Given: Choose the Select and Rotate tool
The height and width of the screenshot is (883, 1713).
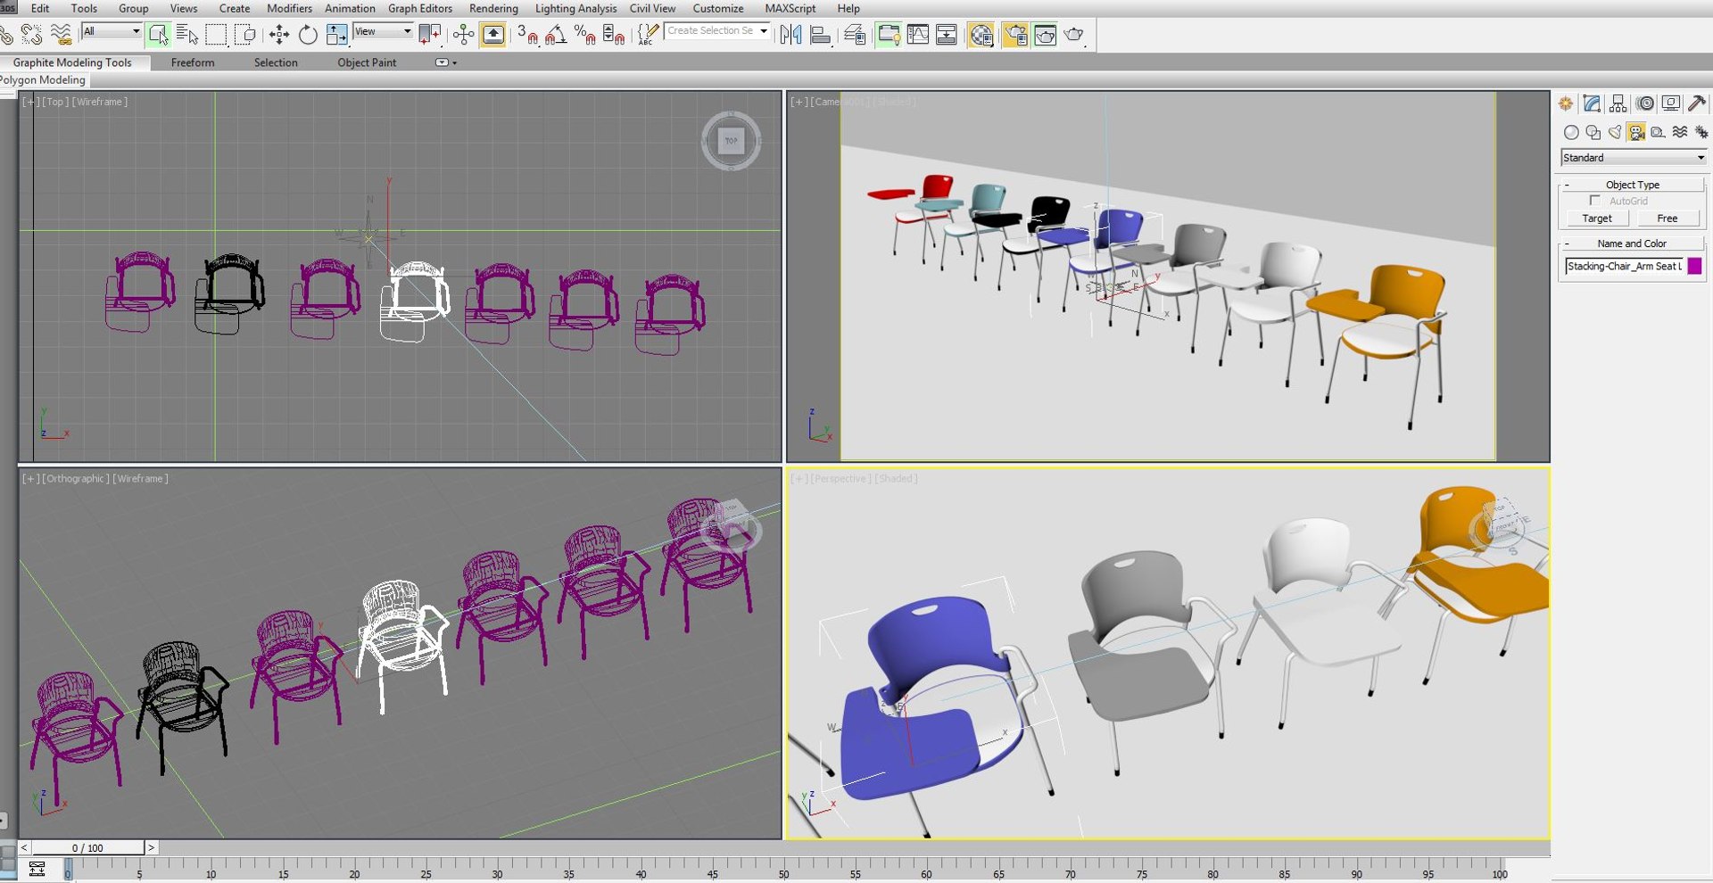Looking at the screenshot, I should 308,35.
